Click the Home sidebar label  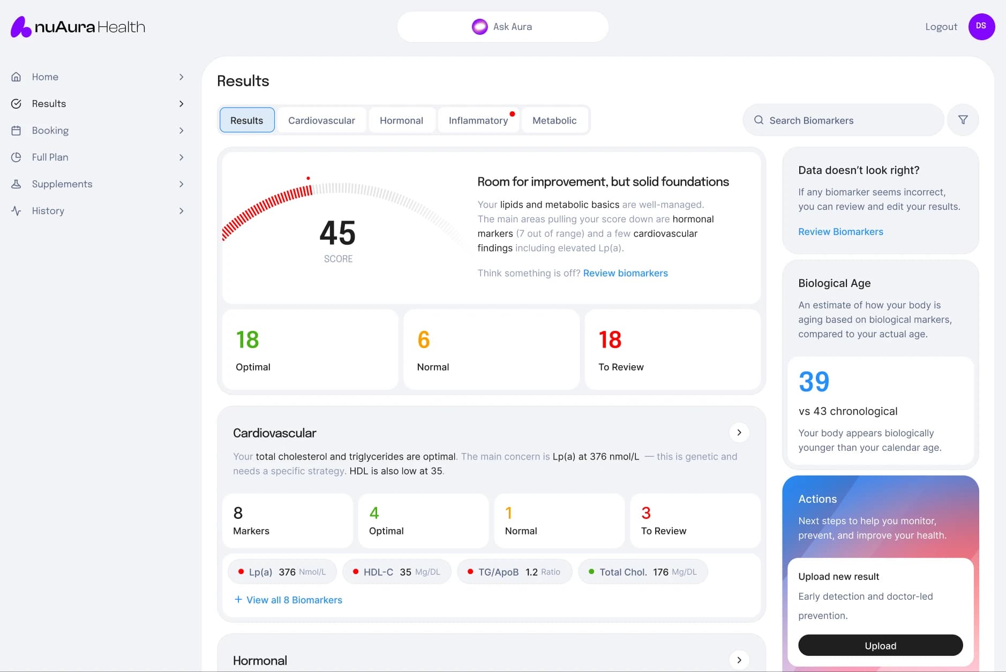point(45,77)
